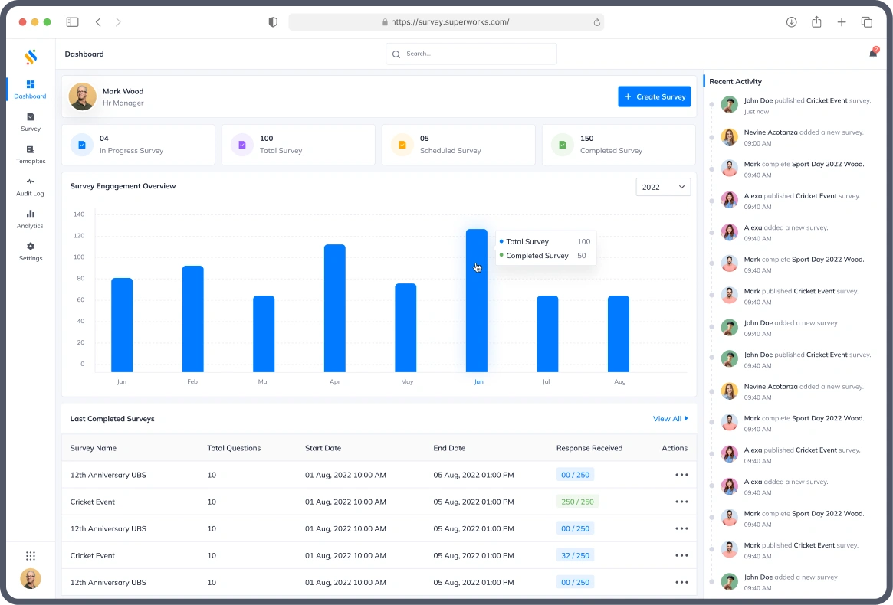
Task: Click the browser share icon
Action: tap(816, 22)
